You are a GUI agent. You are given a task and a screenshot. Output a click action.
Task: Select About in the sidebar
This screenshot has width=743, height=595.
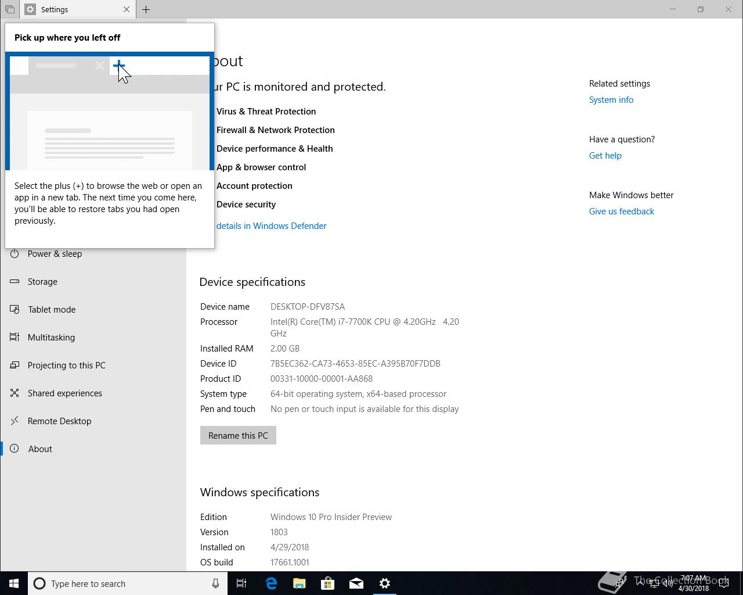click(40, 449)
